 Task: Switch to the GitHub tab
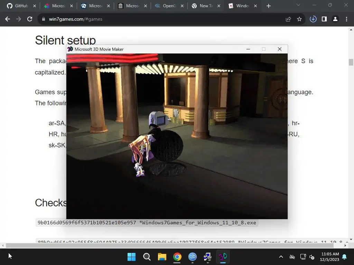tap(18, 6)
